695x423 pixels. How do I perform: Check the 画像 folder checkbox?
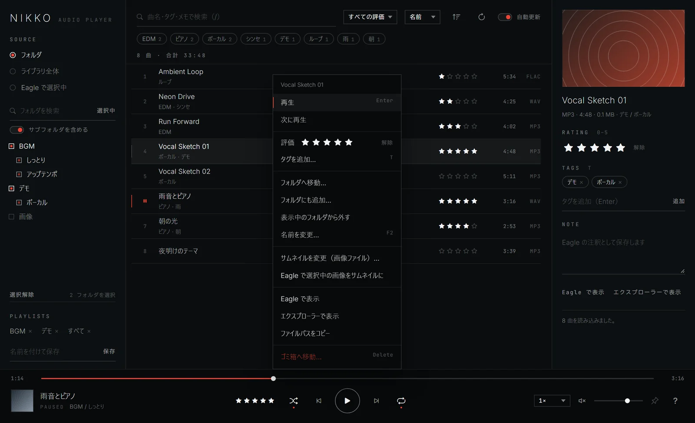coord(12,216)
